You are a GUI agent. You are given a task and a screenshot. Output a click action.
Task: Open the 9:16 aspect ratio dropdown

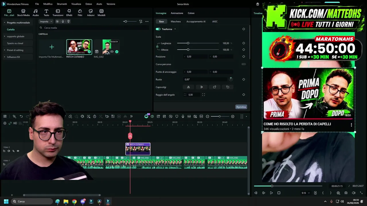[x=306, y=193]
